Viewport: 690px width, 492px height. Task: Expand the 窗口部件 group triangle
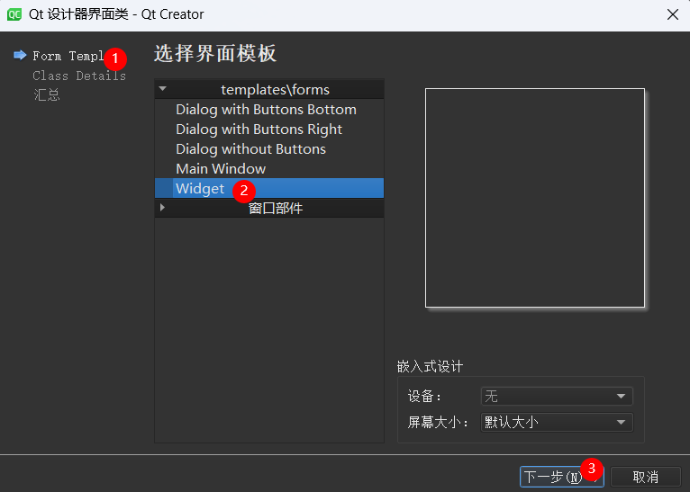point(162,208)
